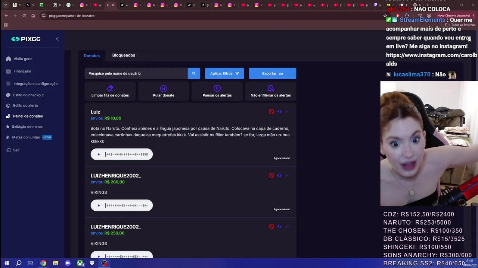Close the active PIXGG browser tab
This screenshot has width=478, height=268.
pos(113,5)
